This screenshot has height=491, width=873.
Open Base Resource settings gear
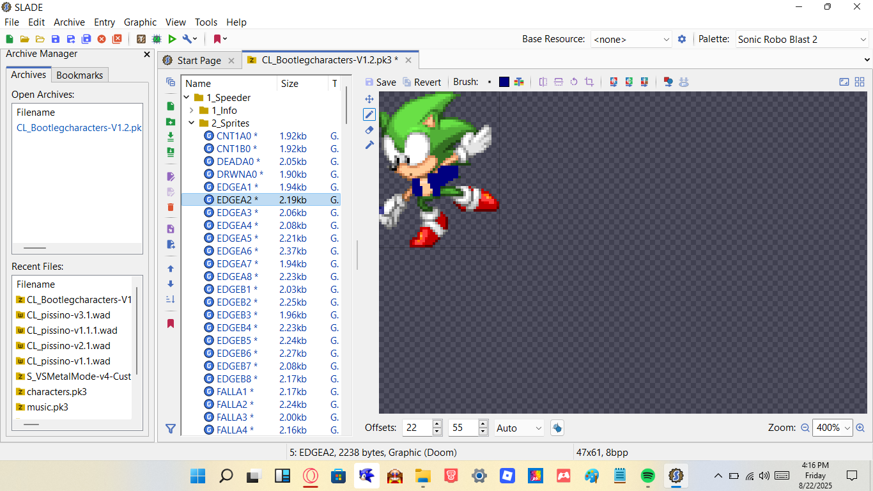(x=682, y=39)
